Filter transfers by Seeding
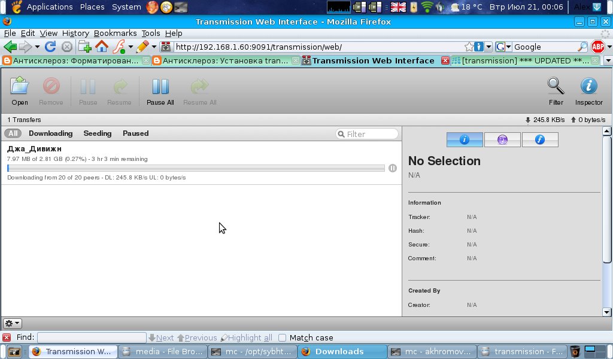The width and height of the screenshot is (613, 359). tap(98, 133)
